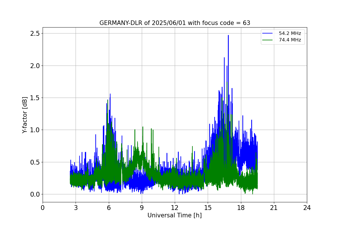Click the y-axis tick label '1.0'

[x=34, y=130]
